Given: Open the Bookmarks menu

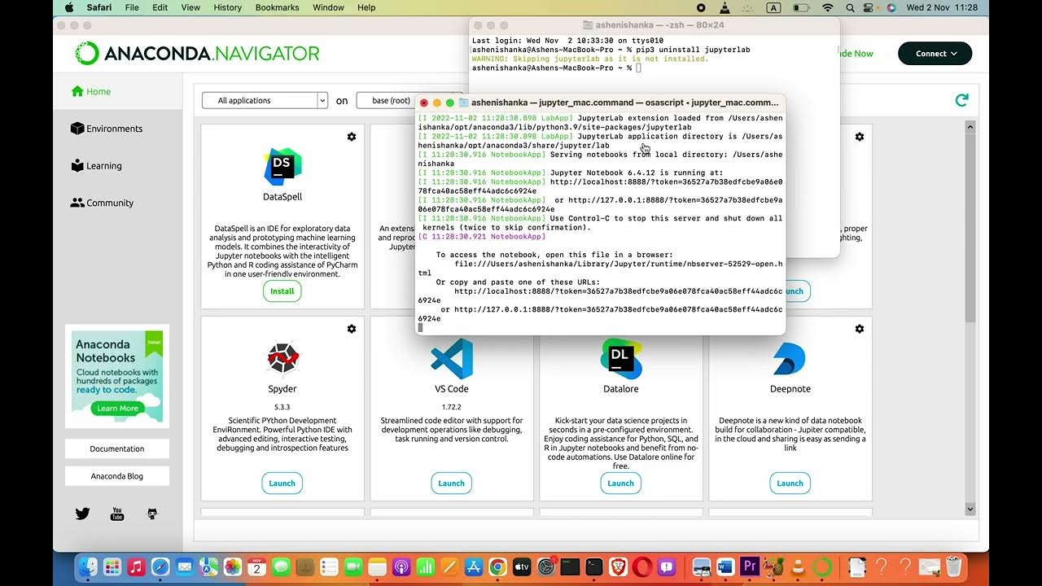Looking at the screenshot, I should coord(277,7).
